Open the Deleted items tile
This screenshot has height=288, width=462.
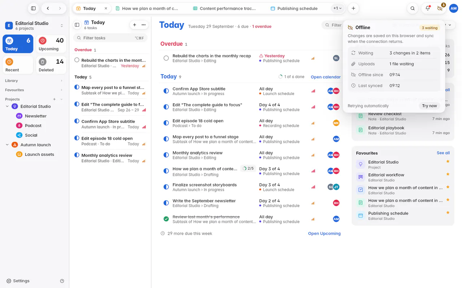pos(51,65)
